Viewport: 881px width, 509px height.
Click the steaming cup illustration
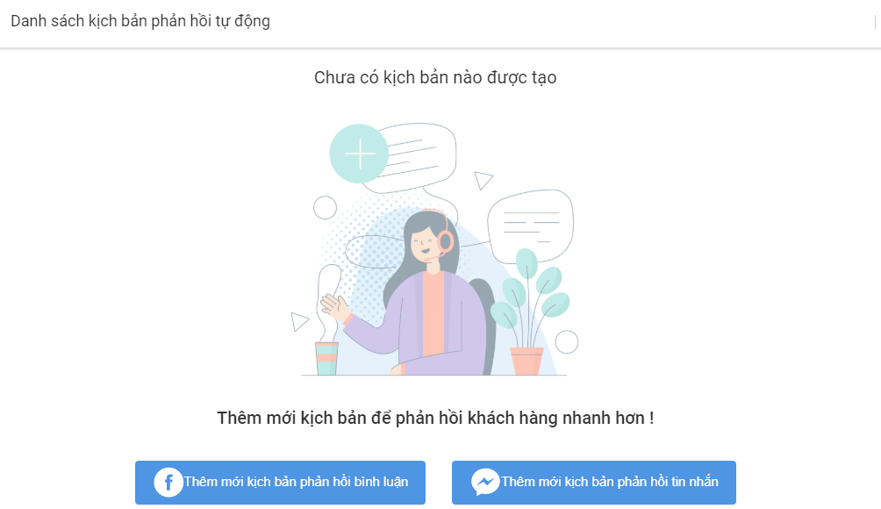point(327,321)
